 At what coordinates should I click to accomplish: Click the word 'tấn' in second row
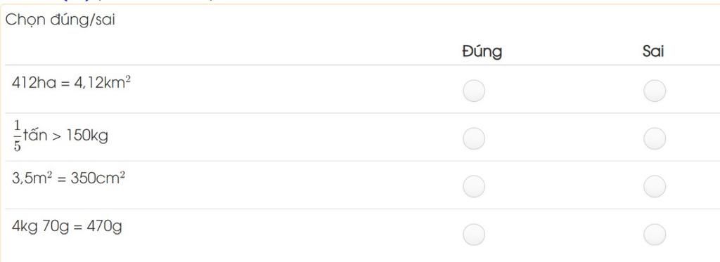35,135
